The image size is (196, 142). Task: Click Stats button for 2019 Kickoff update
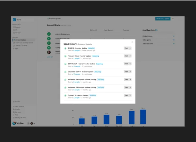126,64
